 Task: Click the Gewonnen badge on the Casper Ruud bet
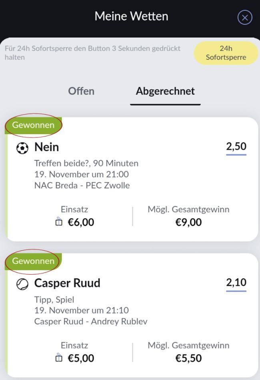tap(33, 261)
